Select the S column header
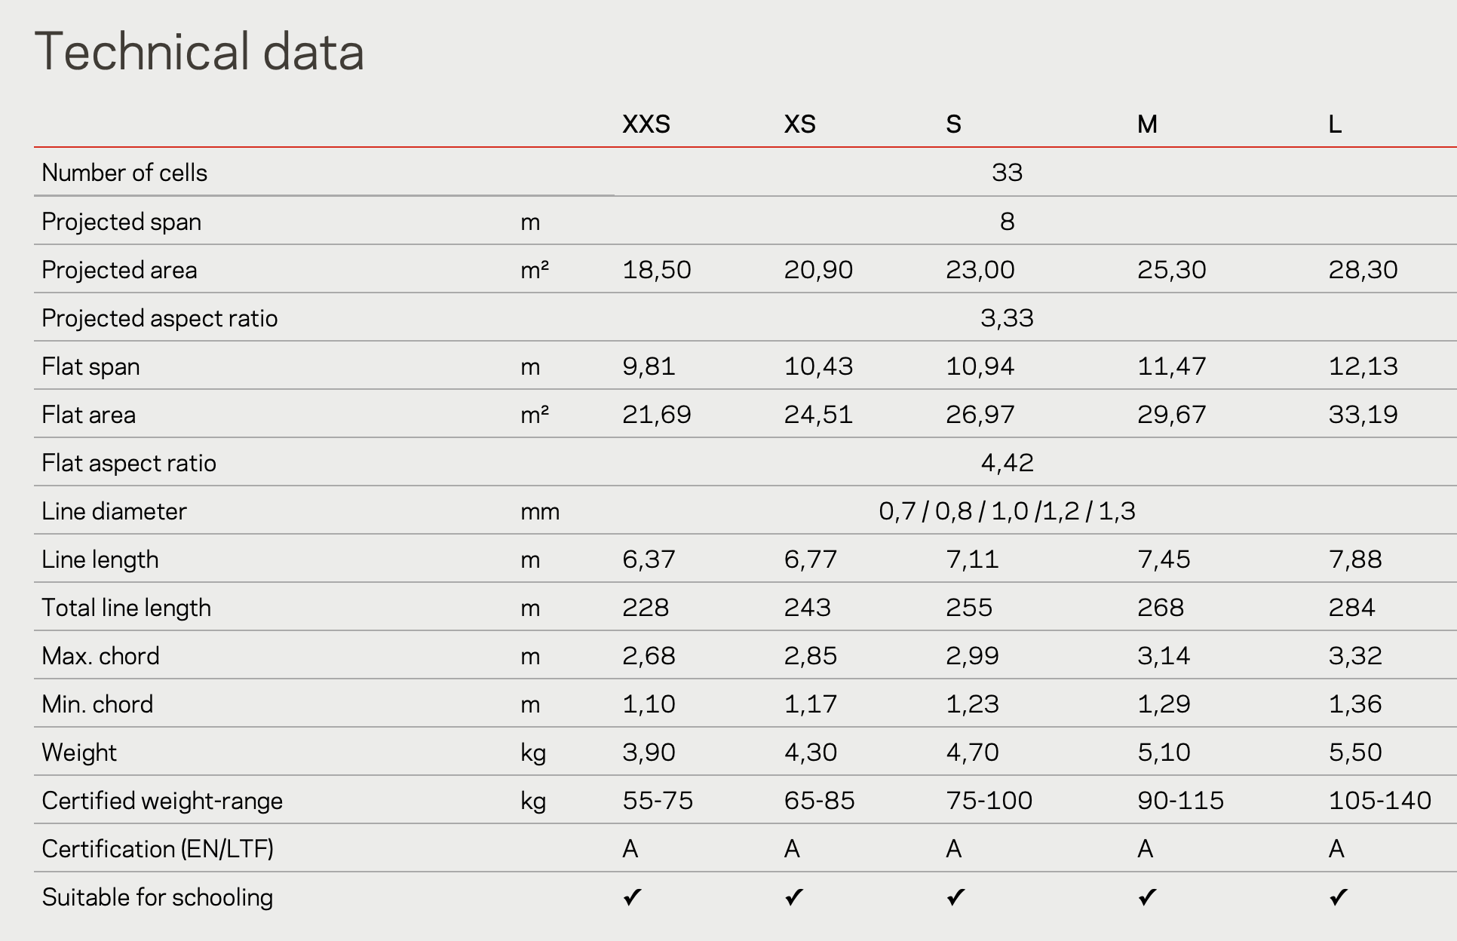The image size is (1457, 941). coord(953,124)
